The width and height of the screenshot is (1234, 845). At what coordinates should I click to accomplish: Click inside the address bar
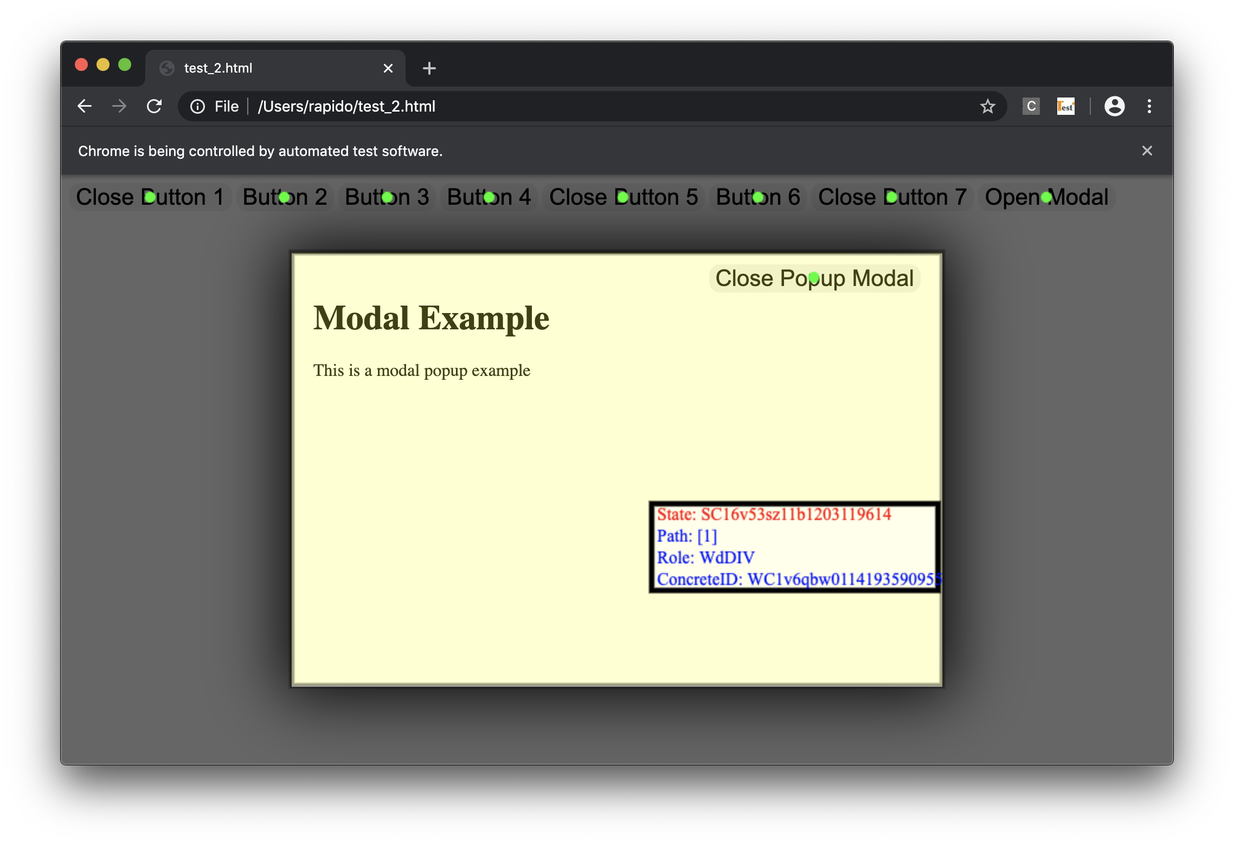click(542, 106)
